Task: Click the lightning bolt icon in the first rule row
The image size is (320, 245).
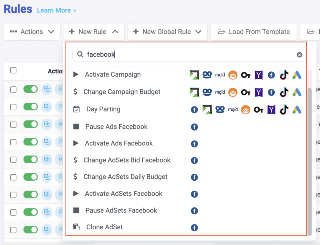Action: point(60,89)
